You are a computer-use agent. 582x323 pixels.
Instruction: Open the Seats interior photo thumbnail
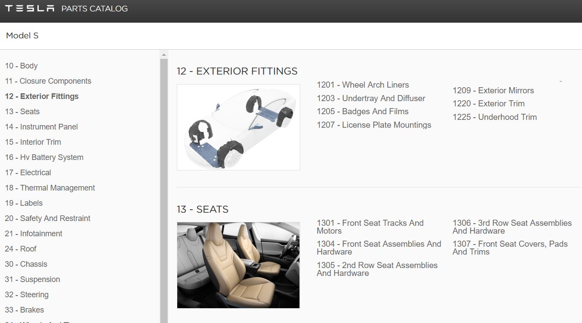238,265
